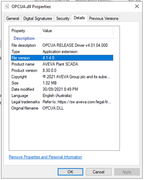This screenshot has height=180, width=144.
Task: Click the OK button
Action: (x=70, y=172)
